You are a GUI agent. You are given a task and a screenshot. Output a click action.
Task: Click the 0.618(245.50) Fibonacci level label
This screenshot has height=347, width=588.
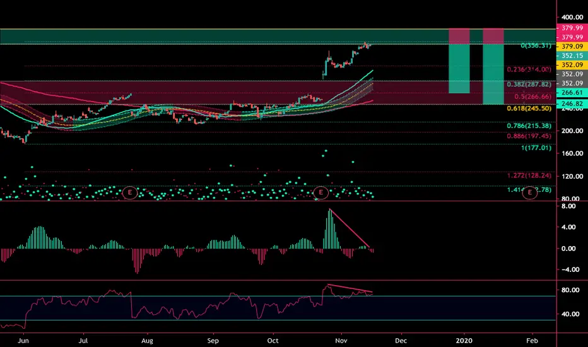tap(529, 109)
